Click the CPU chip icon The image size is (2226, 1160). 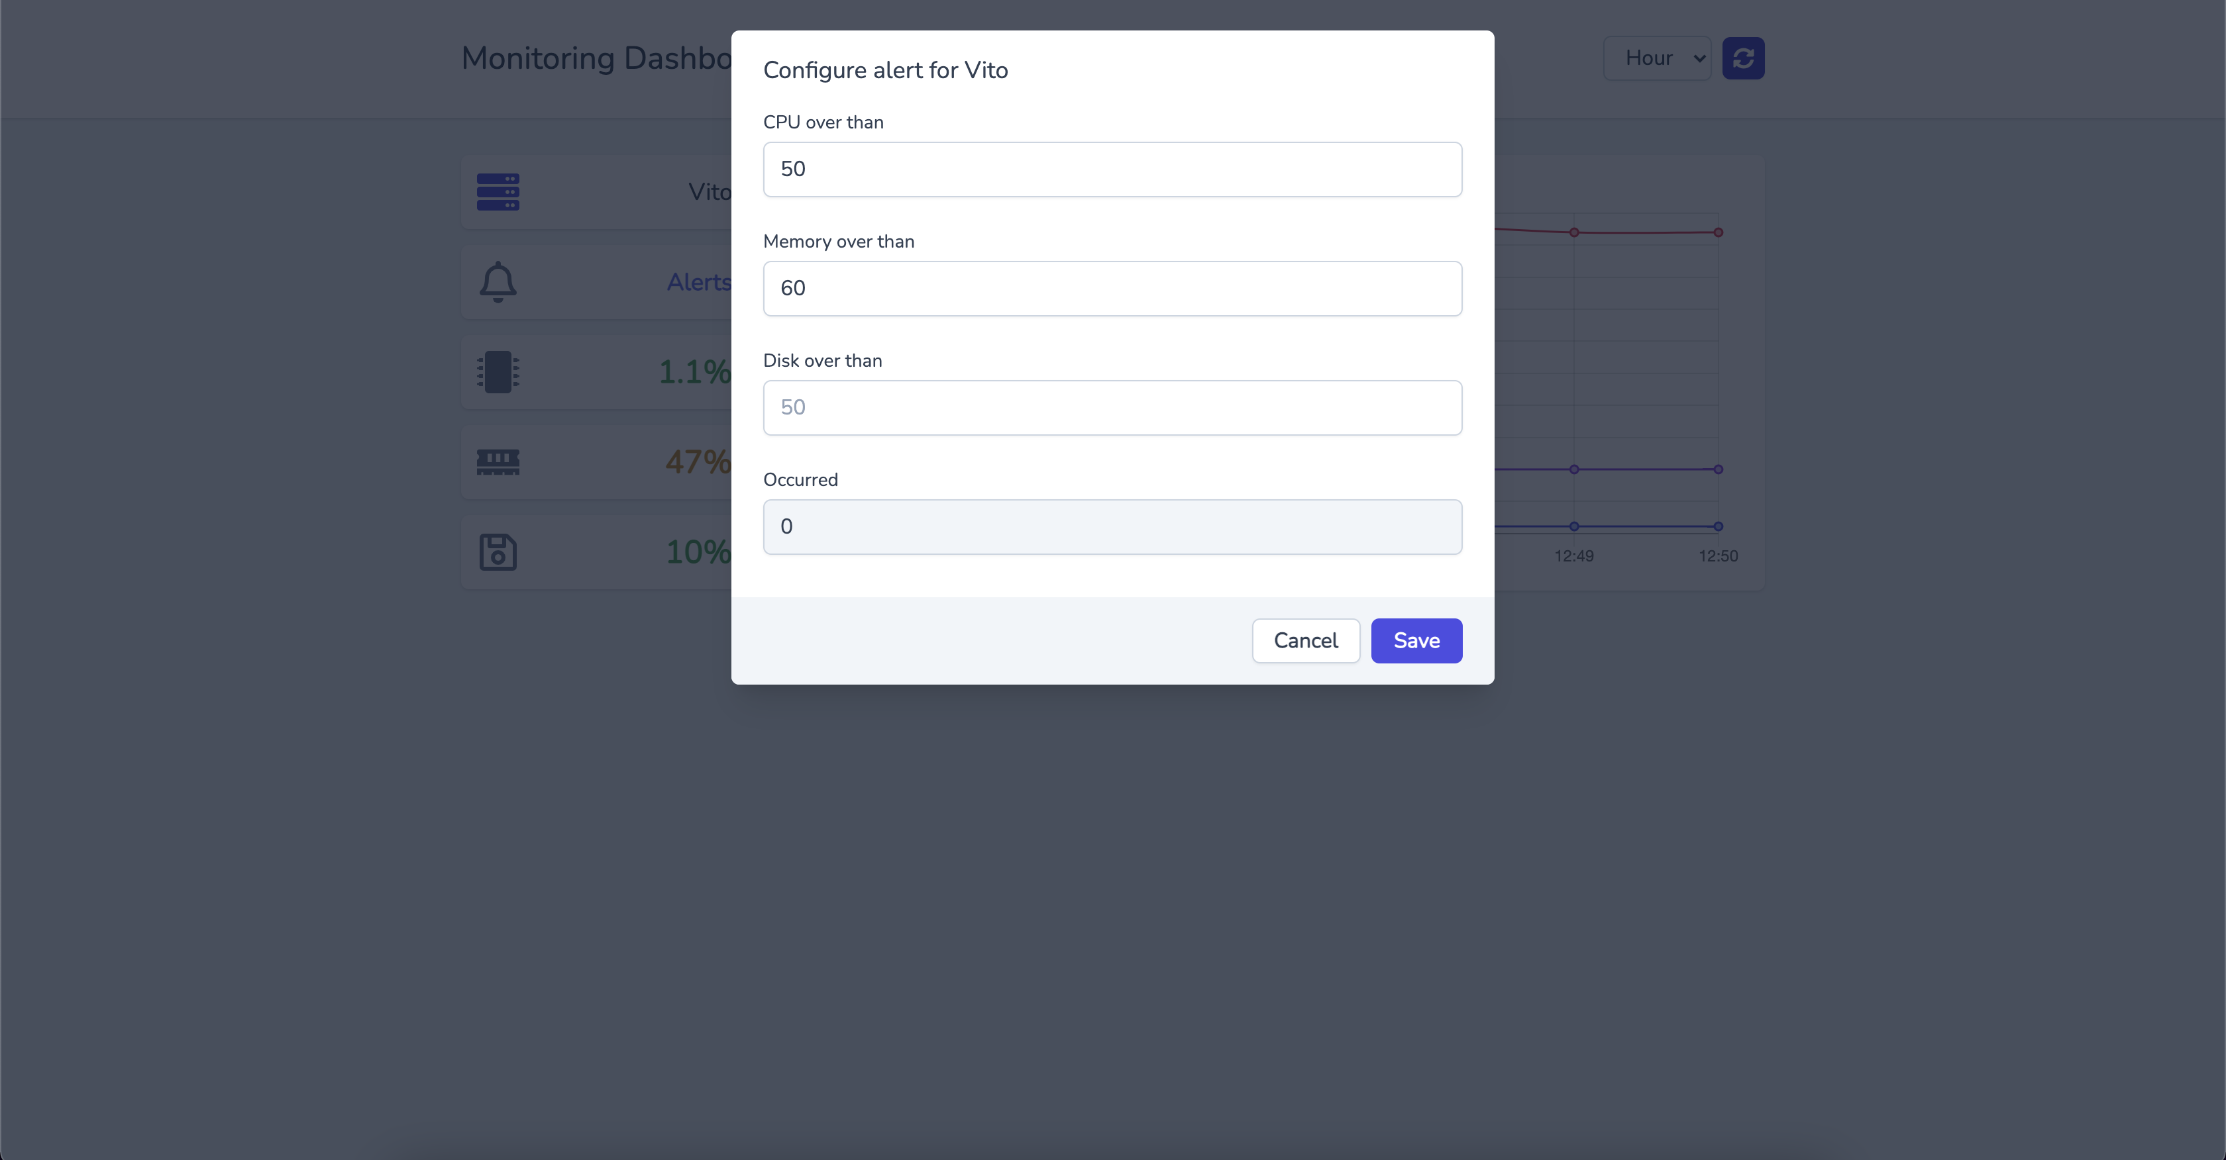click(498, 372)
